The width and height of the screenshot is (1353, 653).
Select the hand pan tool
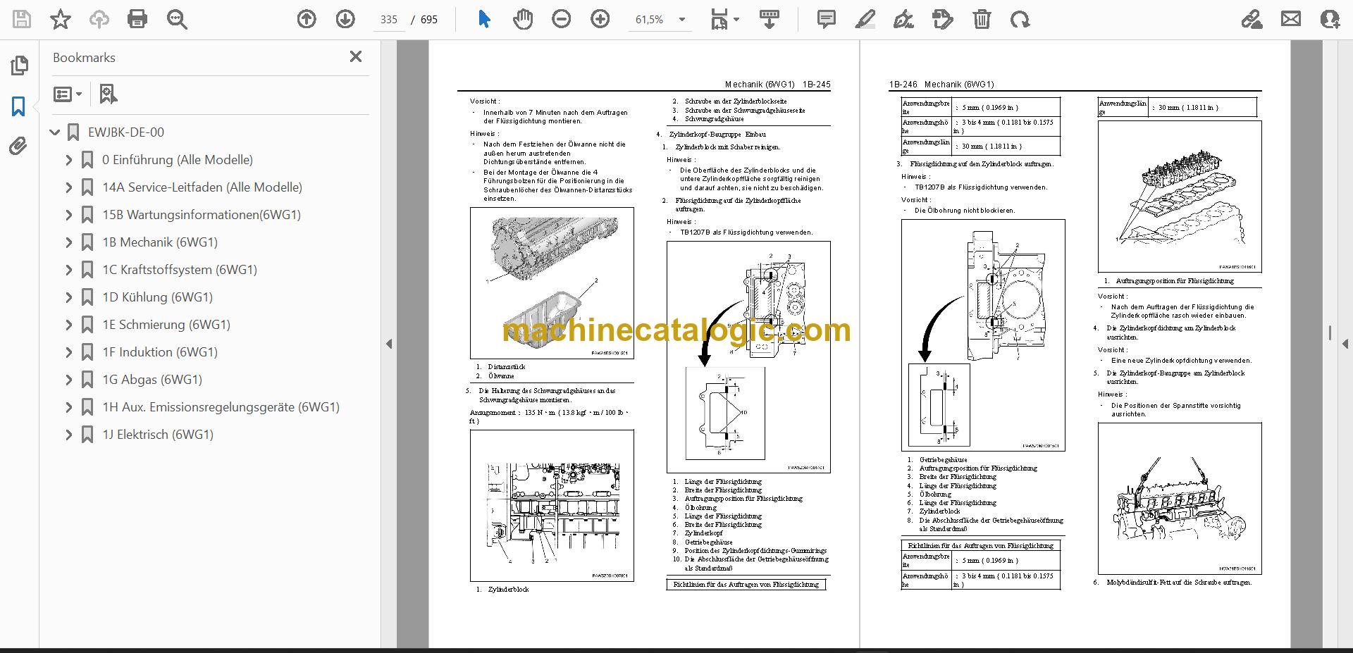click(522, 19)
